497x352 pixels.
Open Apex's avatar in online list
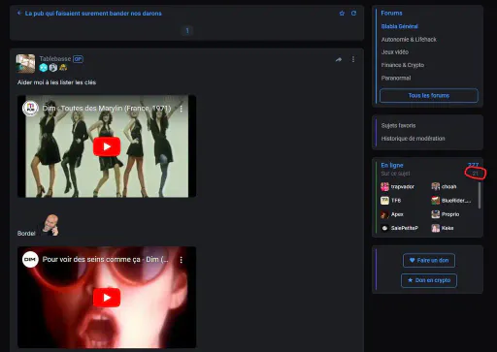(384, 214)
